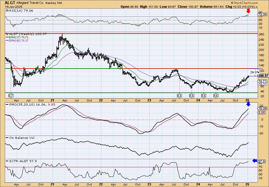Click the purple EMA(43) legend line swatch
Viewport: 269px width, 187px height.
point(7,40)
